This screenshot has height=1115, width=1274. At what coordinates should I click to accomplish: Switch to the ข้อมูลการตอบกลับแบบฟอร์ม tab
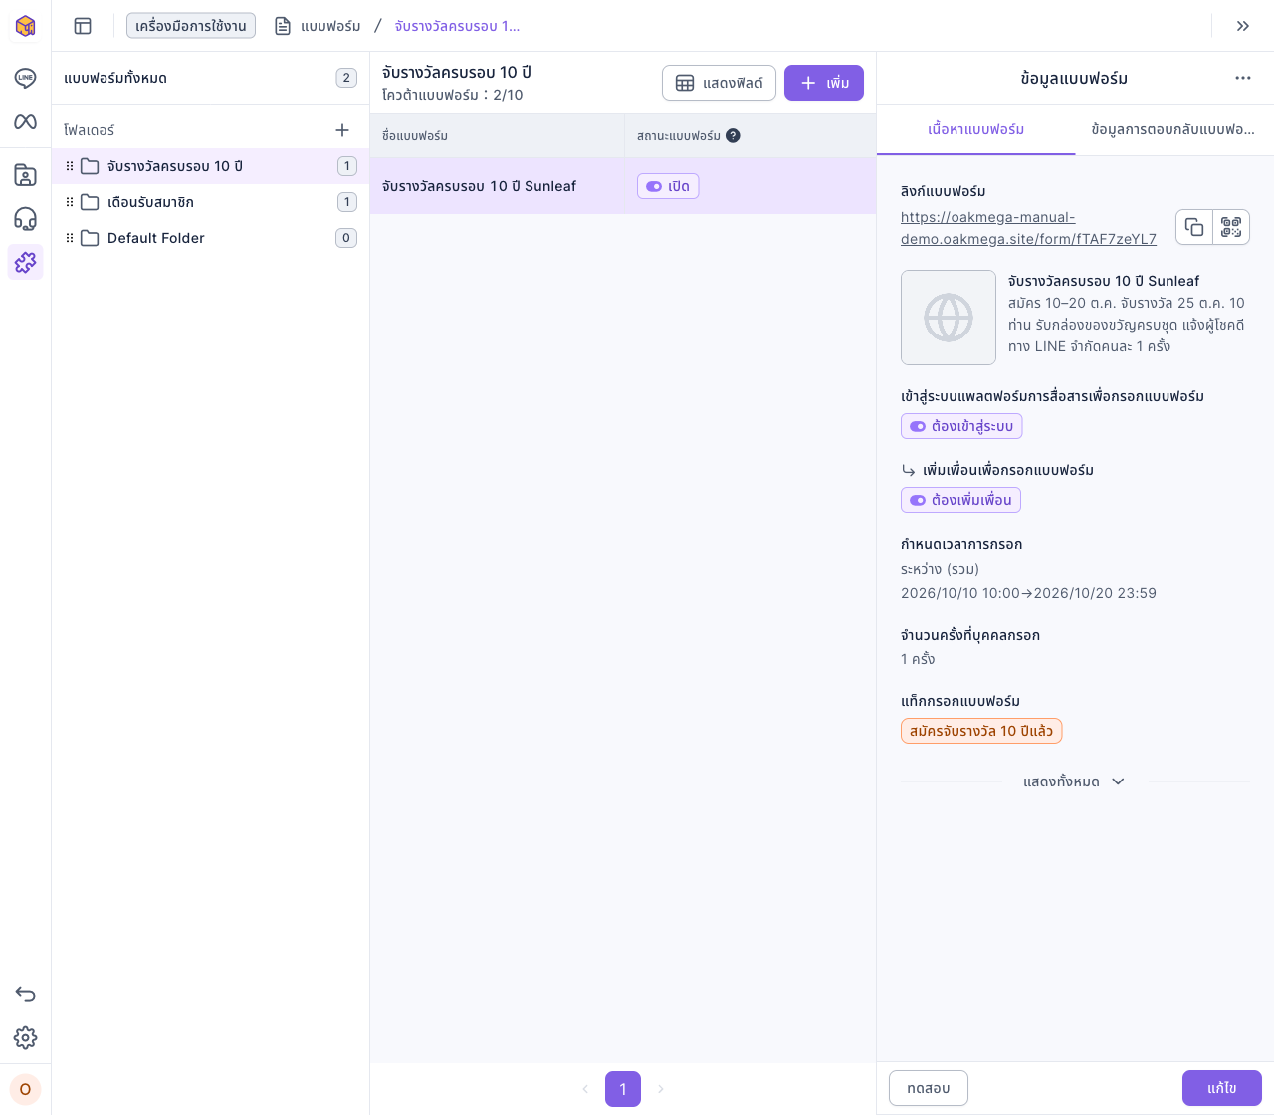(x=1172, y=129)
